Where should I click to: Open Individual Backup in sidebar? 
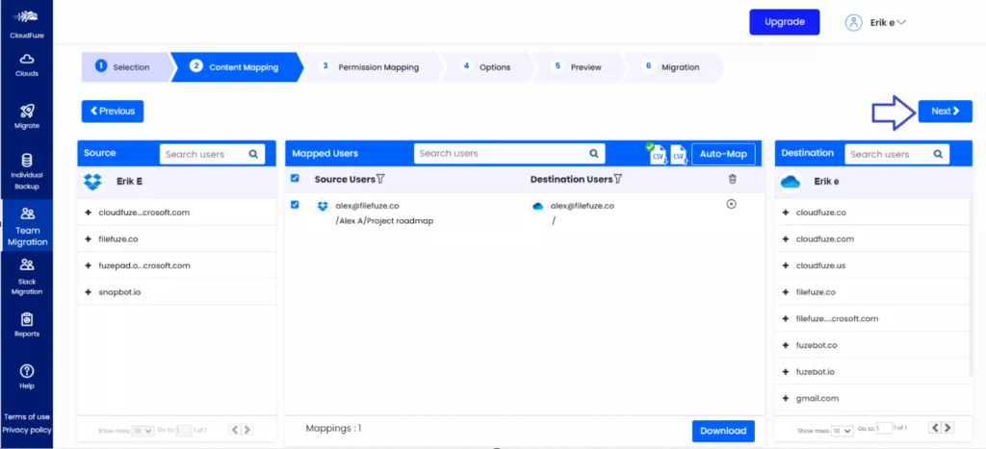(26, 171)
